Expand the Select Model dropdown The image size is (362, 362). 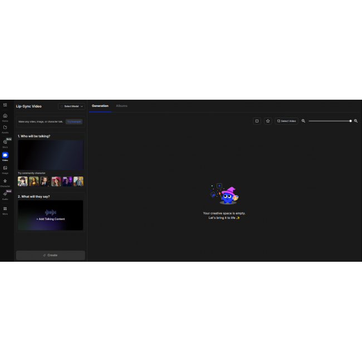pos(72,106)
